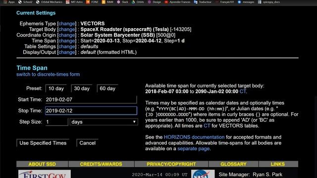This screenshot has height=178, width=317.
Task: Change the Ephemeris Type setting
Action: click(67, 24)
